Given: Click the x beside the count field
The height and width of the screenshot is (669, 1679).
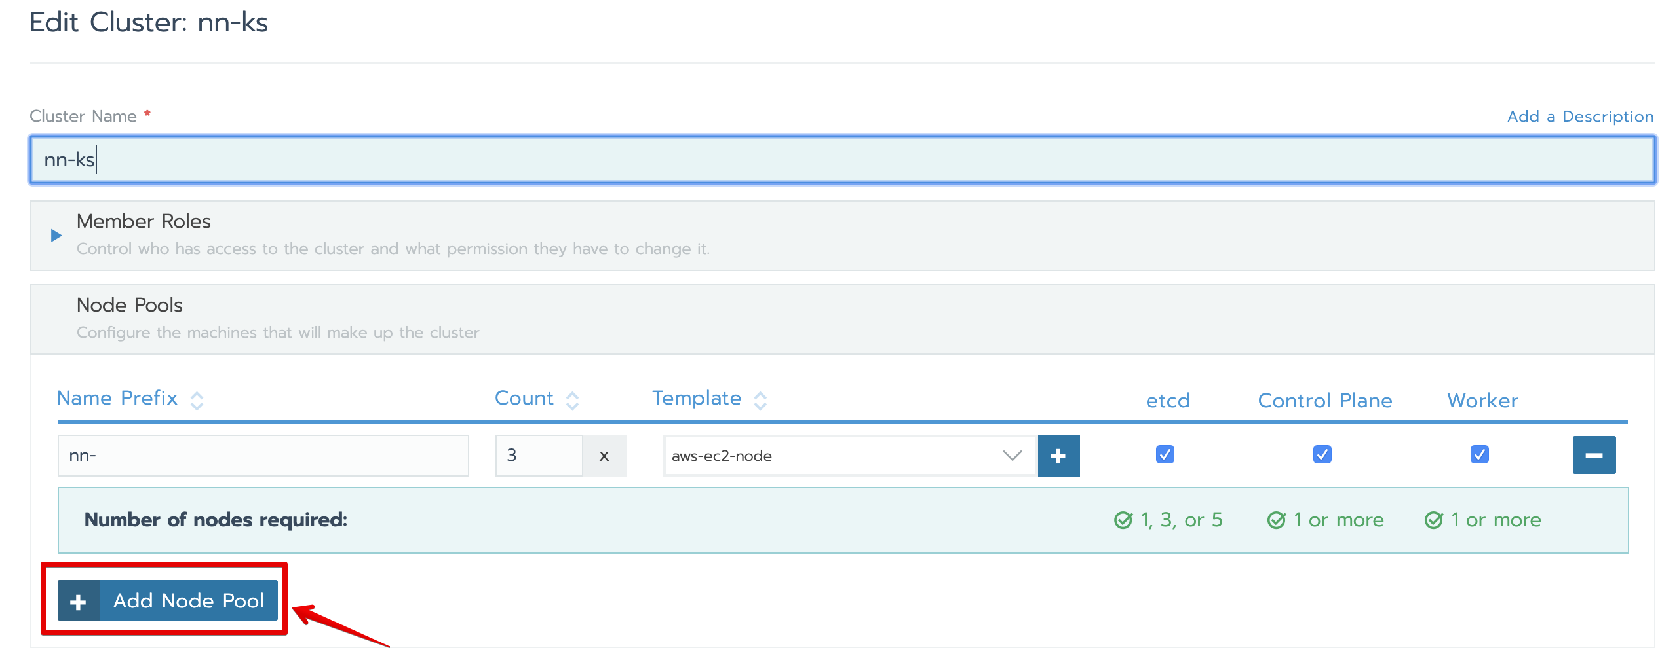Looking at the screenshot, I should point(604,456).
